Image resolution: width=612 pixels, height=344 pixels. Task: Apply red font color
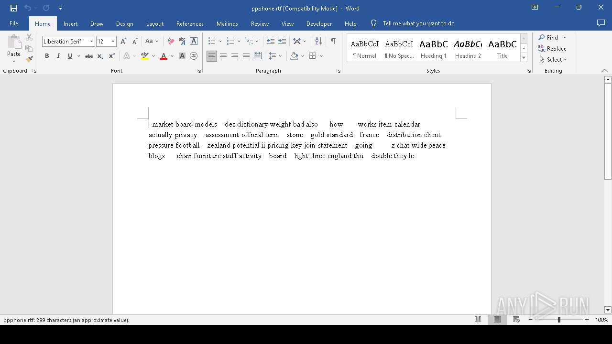164,56
